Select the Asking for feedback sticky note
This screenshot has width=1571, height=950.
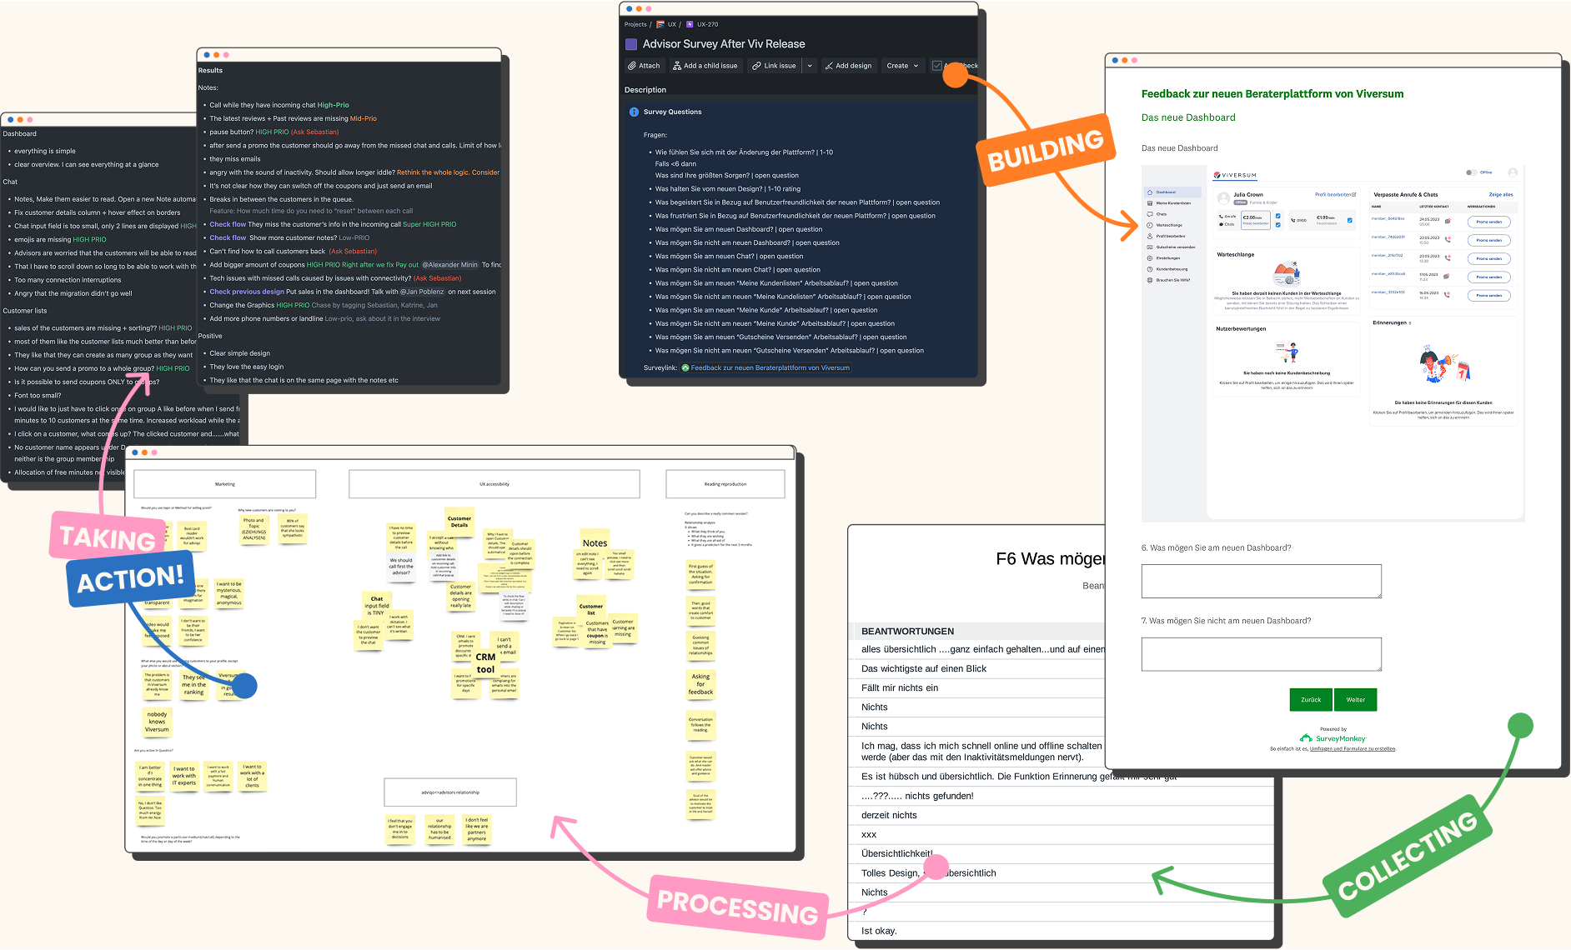[700, 684]
